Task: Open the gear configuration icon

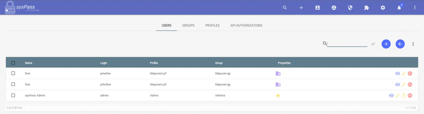Action: click(x=383, y=8)
